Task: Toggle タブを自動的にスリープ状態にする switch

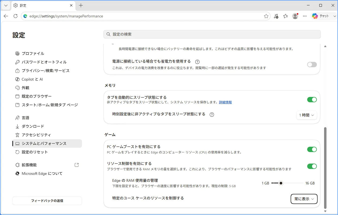Action: [312, 100]
